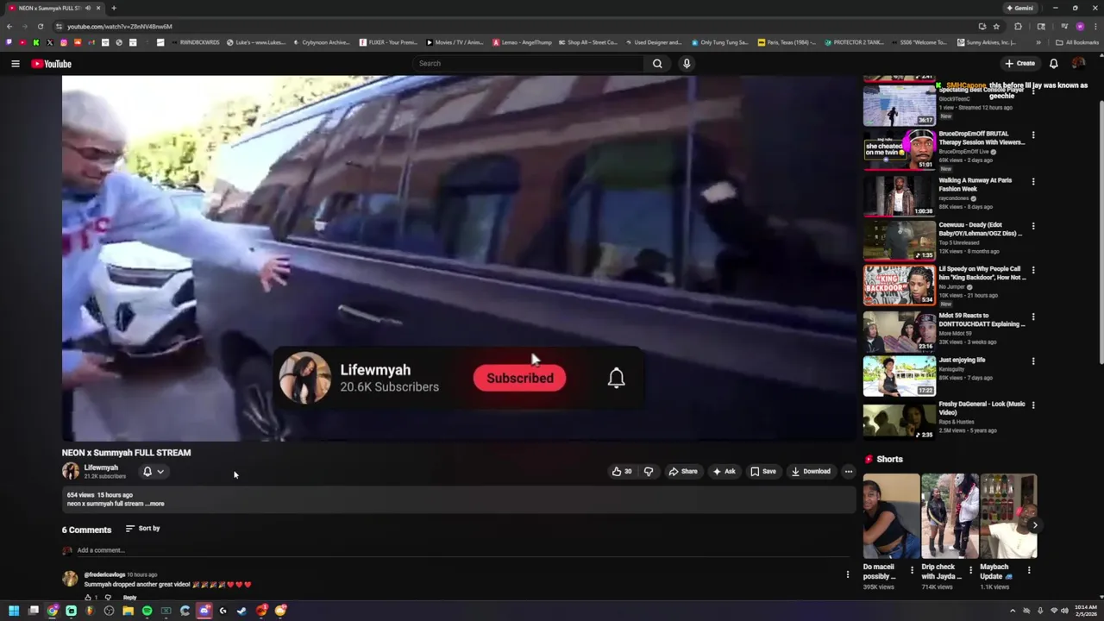The height and width of the screenshot is (621, 1104).
Task: Click the Ask button
Action: [724, 472]
